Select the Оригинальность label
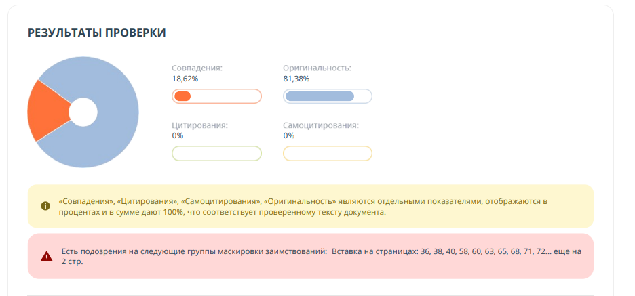Screen dimensions: 635x296 317,68
